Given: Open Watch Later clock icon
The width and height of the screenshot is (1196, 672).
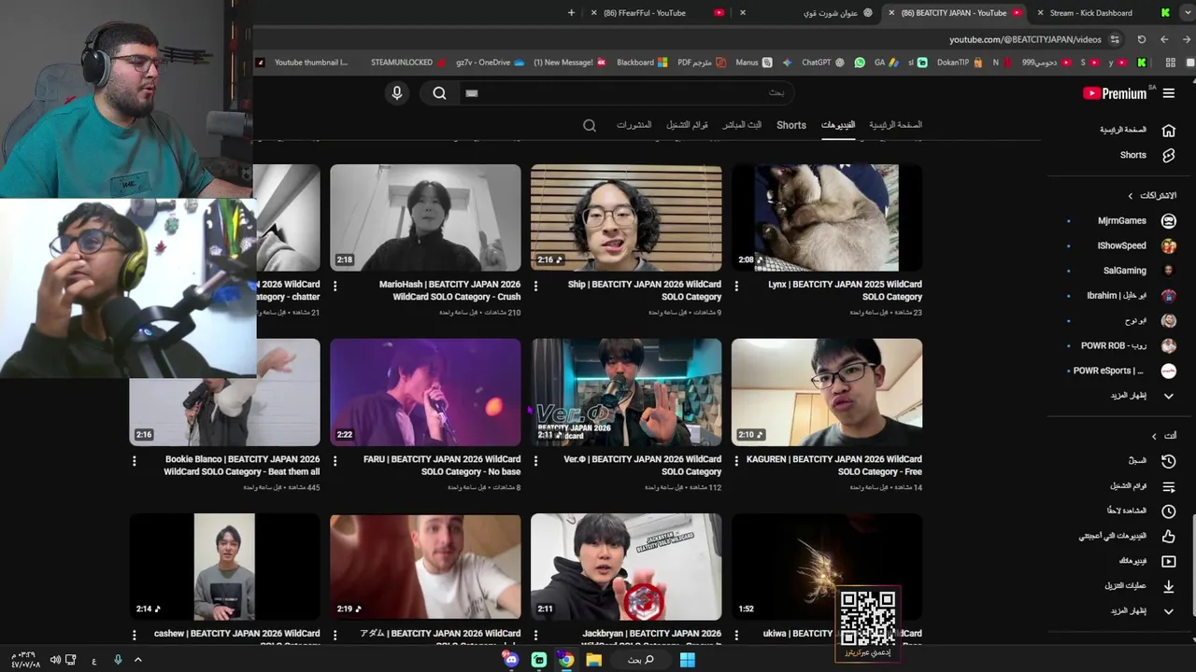Looking at the screenshot, I should coord(1168,511).
